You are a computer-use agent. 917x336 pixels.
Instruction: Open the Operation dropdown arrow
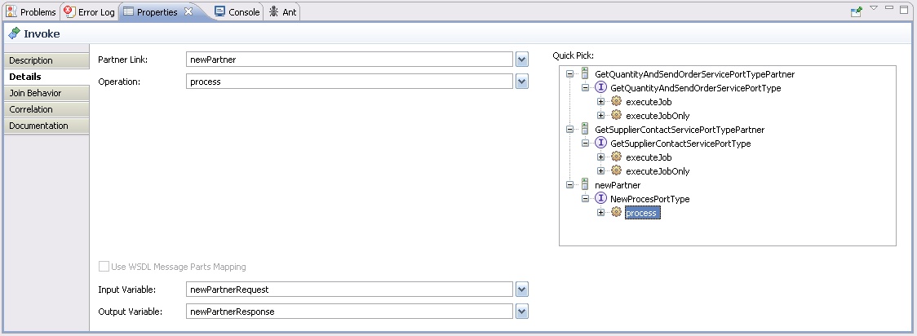(x=522, y=82)
